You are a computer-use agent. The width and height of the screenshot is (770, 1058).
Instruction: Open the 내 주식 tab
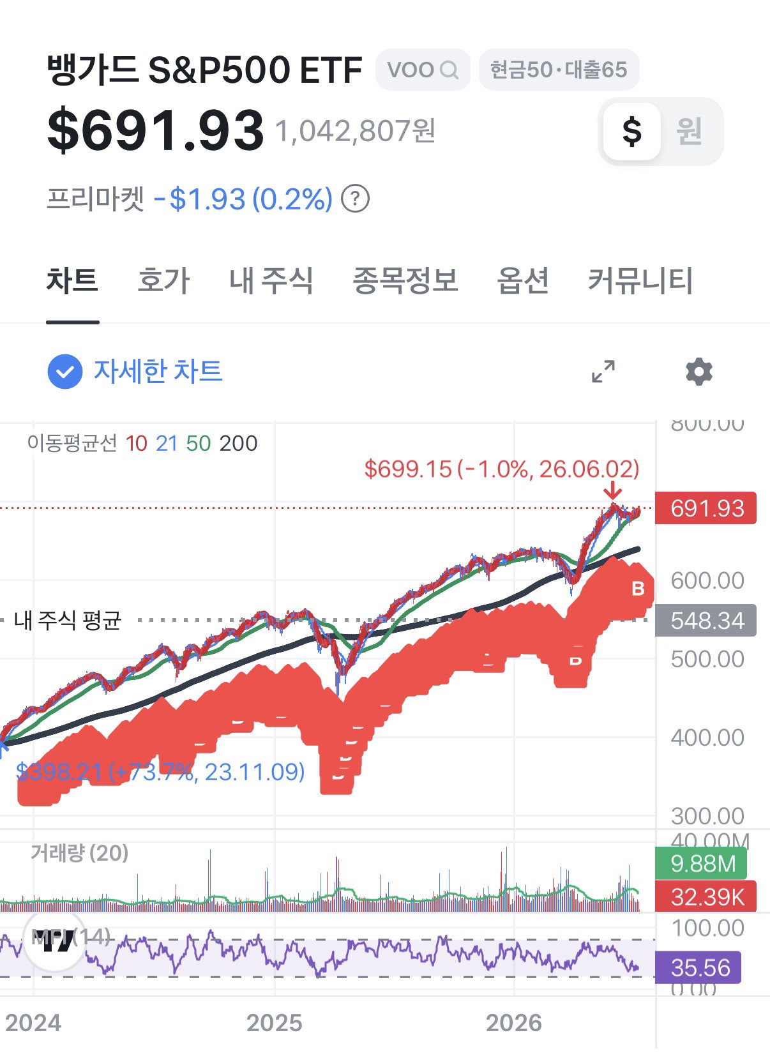271,280
